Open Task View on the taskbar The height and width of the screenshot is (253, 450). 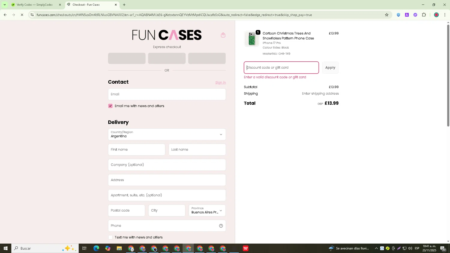point(84,248)
